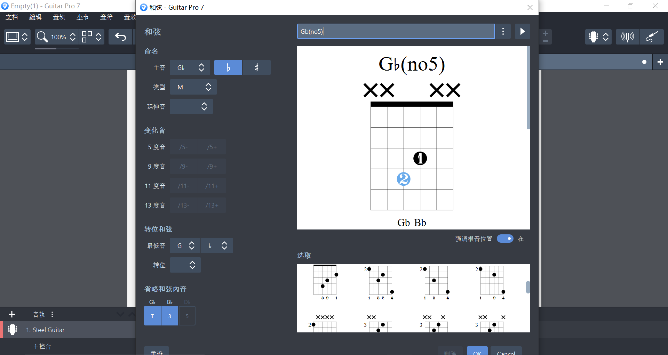The width and height of the screenshot is (668, 355).
Task: Click the undo arrow icon
Action: (120, 37)
